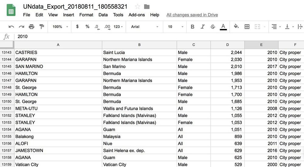The width and height of the screenshot is (304, 167).
Task: Click the Balakong cell
Action: [58, 136]
